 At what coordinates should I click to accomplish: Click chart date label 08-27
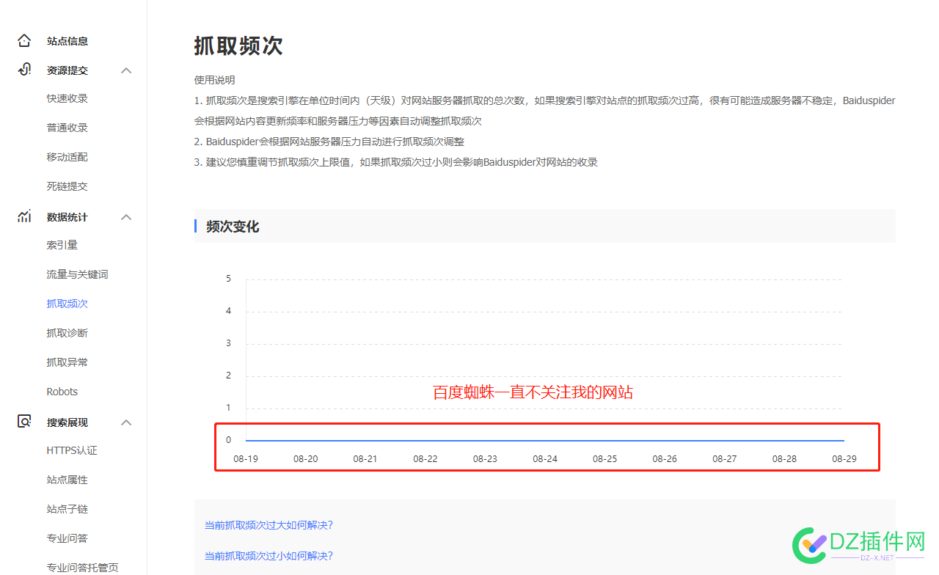[x=725, y=459]
